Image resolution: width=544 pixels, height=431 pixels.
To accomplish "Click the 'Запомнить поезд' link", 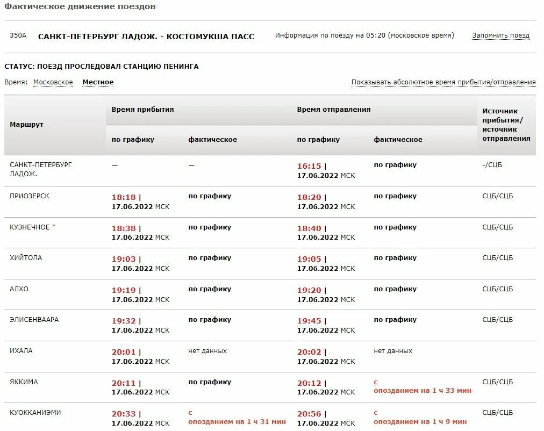I will pos(500,35).
